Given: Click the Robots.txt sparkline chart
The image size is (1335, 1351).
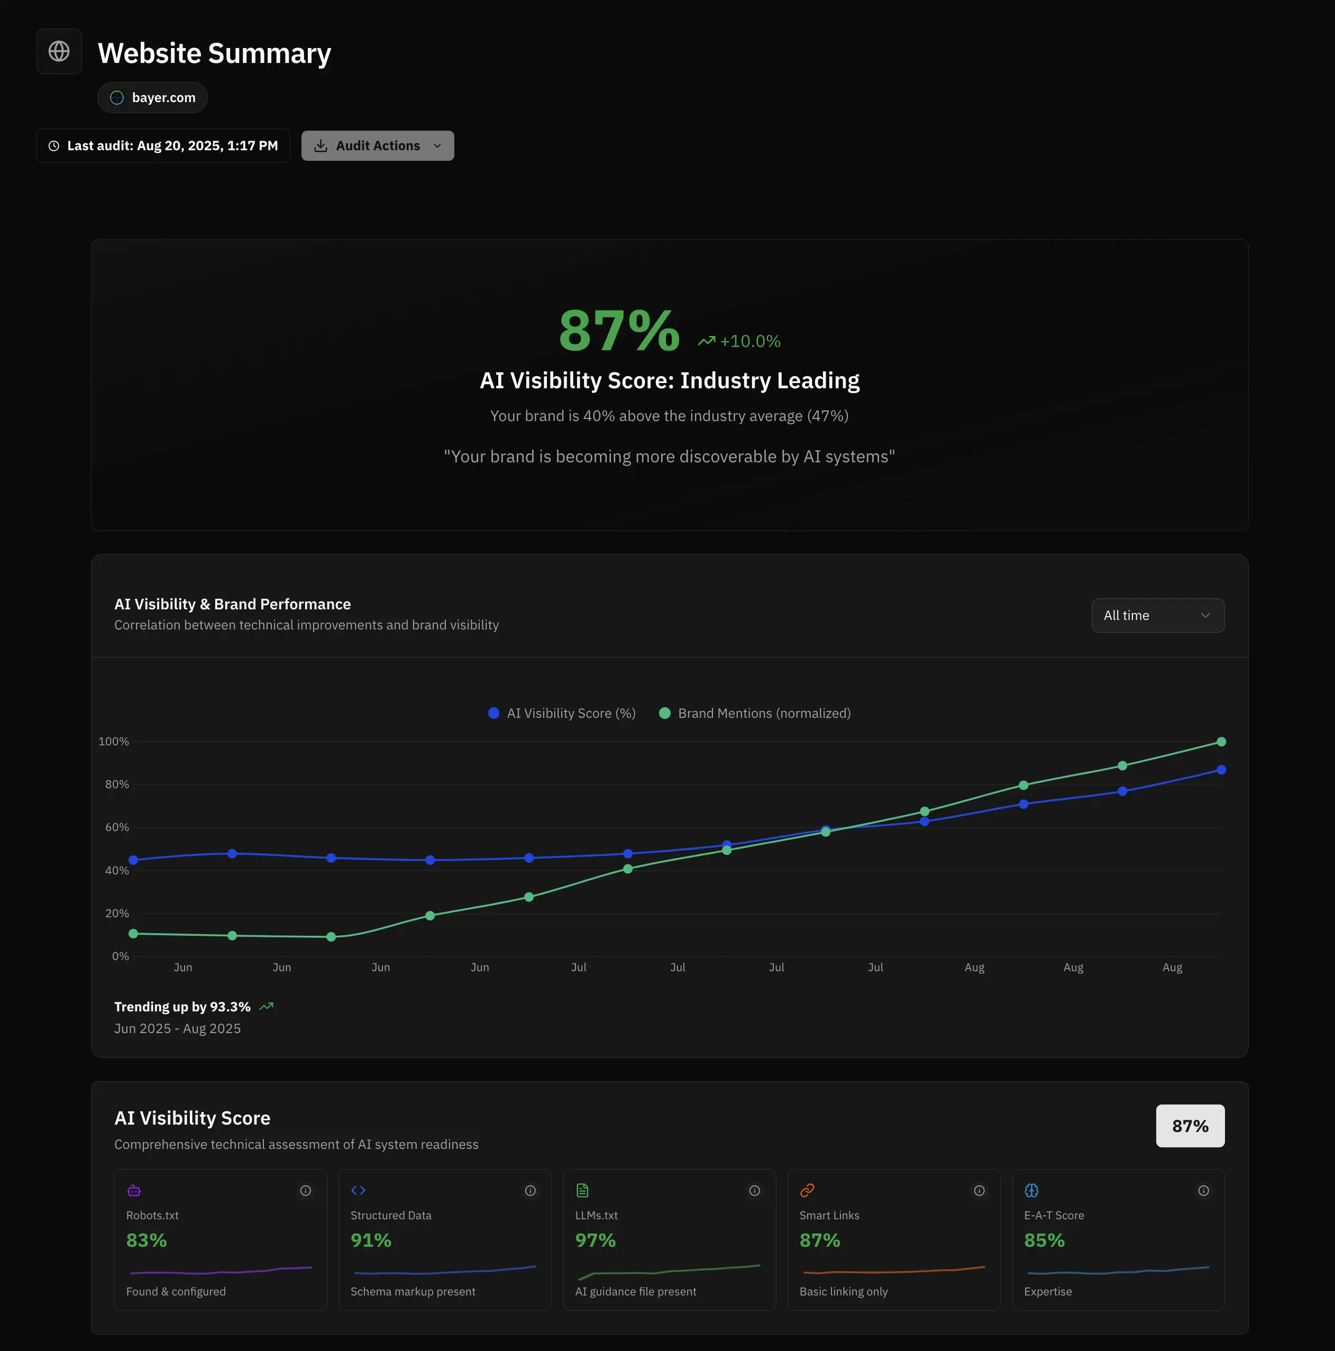Looking at the screenshot, I should point(221,1270).
